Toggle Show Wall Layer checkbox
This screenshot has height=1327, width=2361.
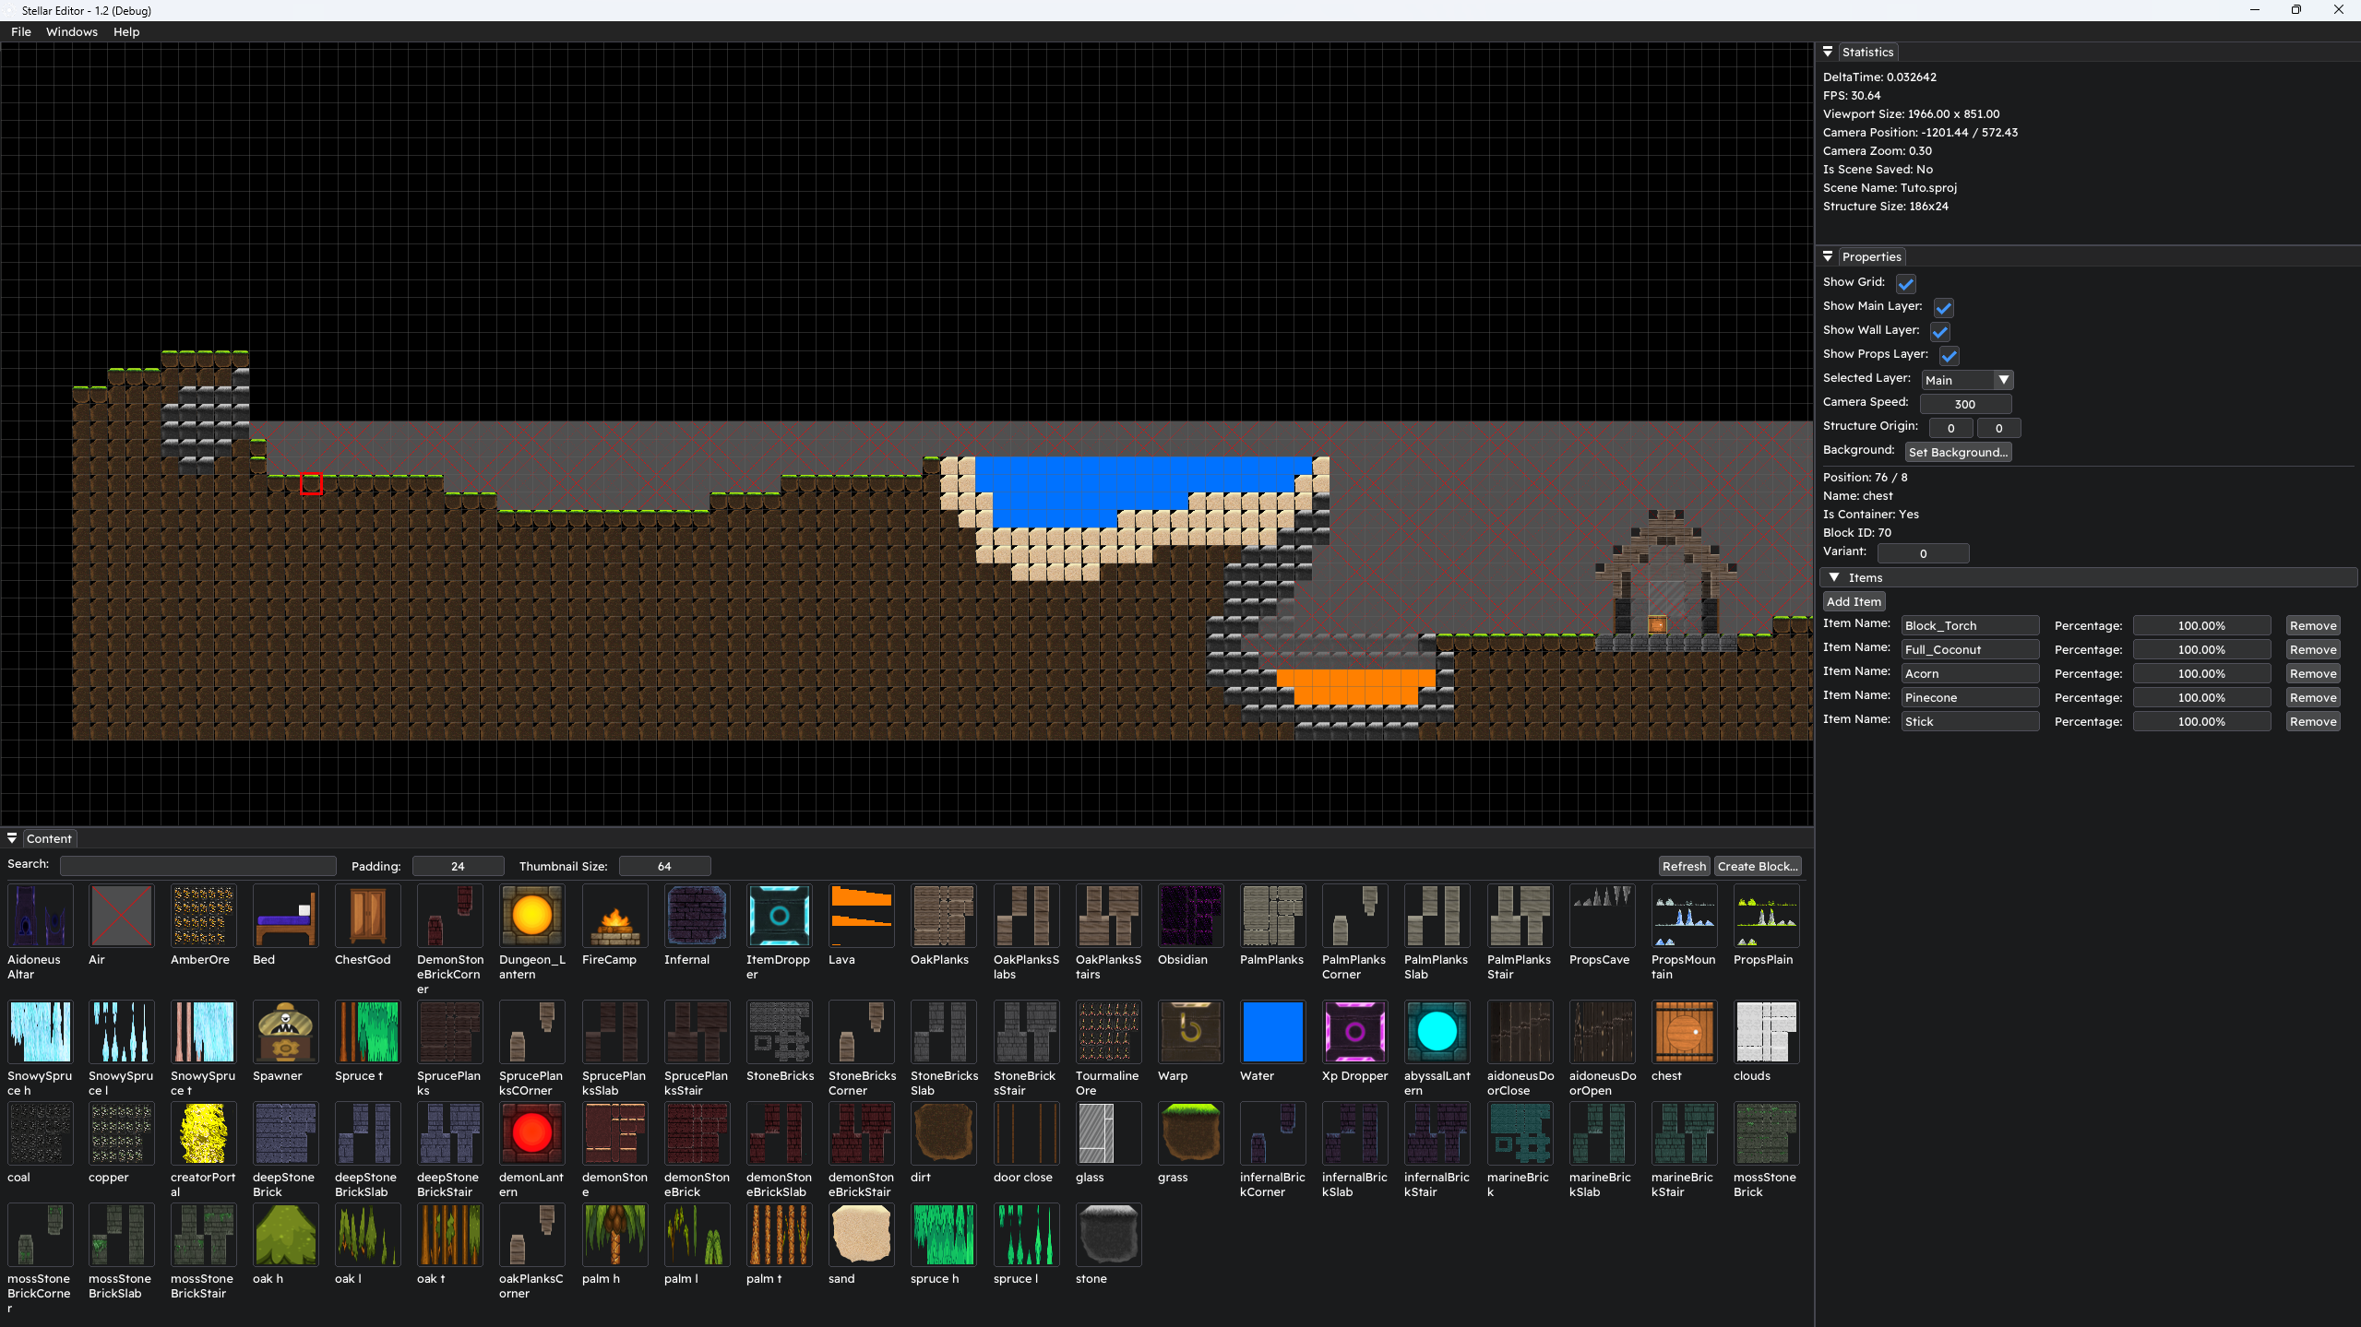point(1941,331)
